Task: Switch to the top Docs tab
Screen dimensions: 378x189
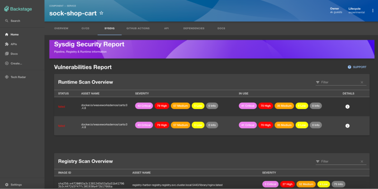Action: click(x=221, y=28)
